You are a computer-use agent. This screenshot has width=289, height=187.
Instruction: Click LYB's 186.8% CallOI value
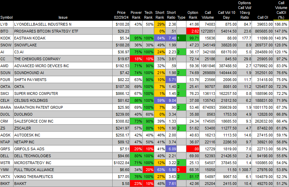click(x=281, y=24)
